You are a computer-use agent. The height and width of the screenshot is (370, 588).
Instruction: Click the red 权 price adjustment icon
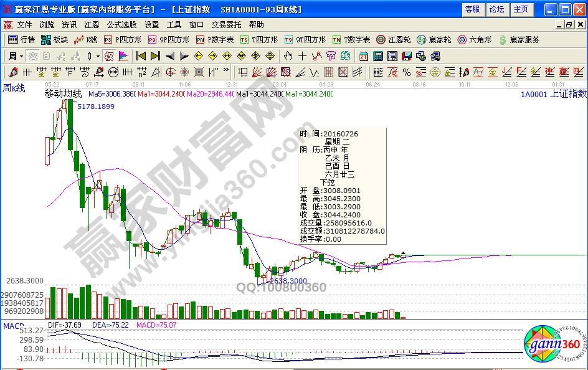(109, 56)
